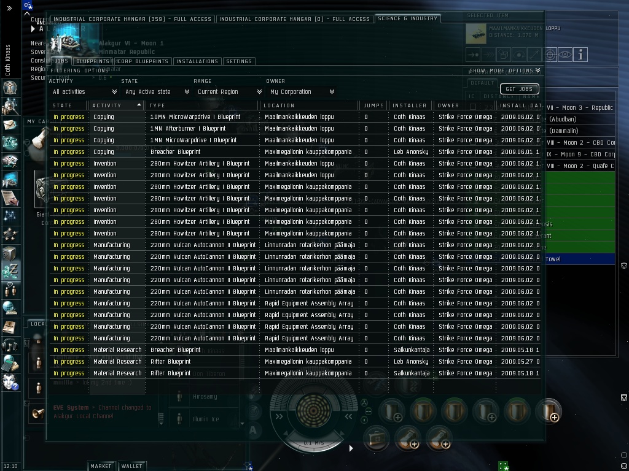Open the Journal book icon in the Neocom
The height and width of the screenshot is (471, 629).
(x=10, y=327)
